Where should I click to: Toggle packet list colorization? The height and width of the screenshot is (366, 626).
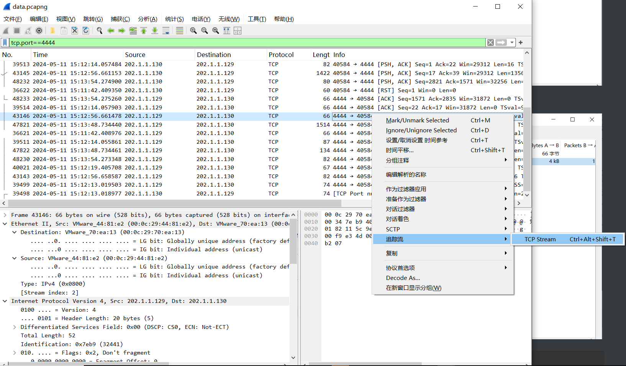pyautogui.click(x=179, y=31)
